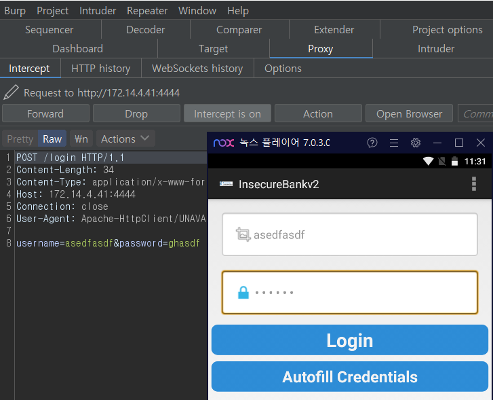Click the Wi-Fi status icon in Android bar
Image resolution: width=493 pixels, height=400 pixels.
coord(428,161)
